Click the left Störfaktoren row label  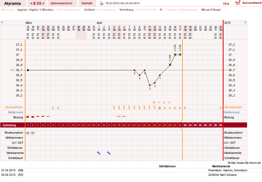tap(15, 148)
